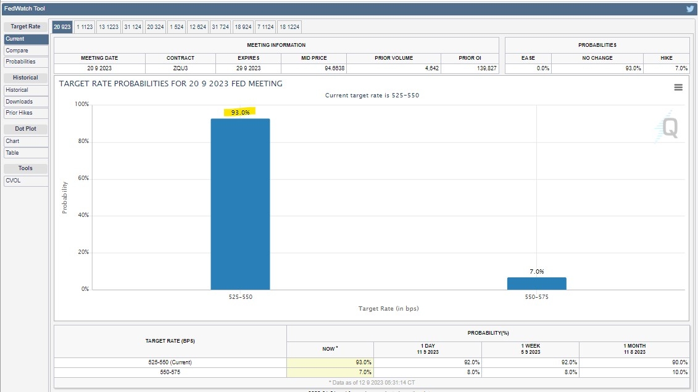Click the 550-575 probability bar
Image resolution: width=698 pixels, height=392 pixels.
pyautogui.click(x=536, y=283)
